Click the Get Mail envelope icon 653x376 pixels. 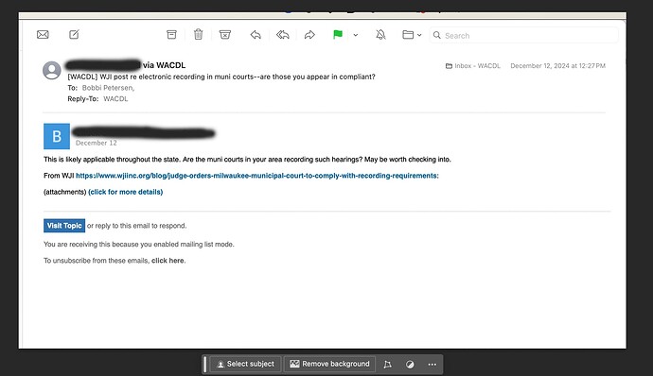click(x=43, y=35)
